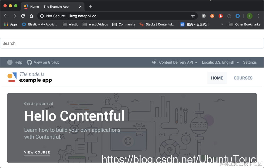This screenshot has height=168, width=264.
Task: Click into the Search input field
Action: point(132,43)
